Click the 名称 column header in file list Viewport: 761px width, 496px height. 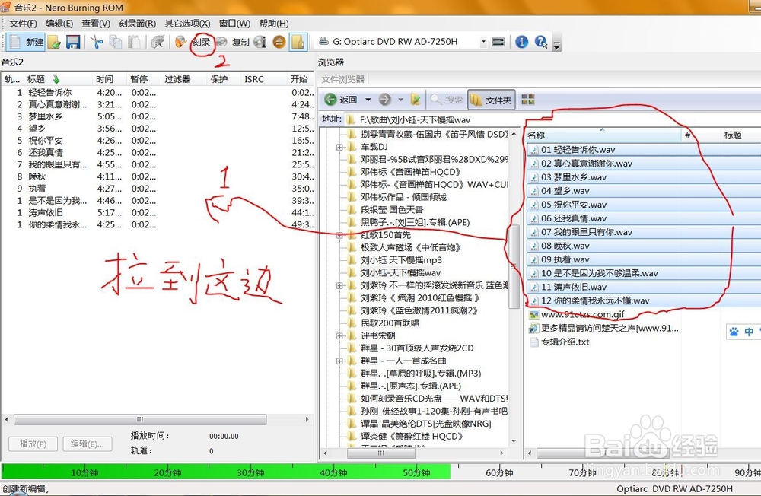click(603, 135)
